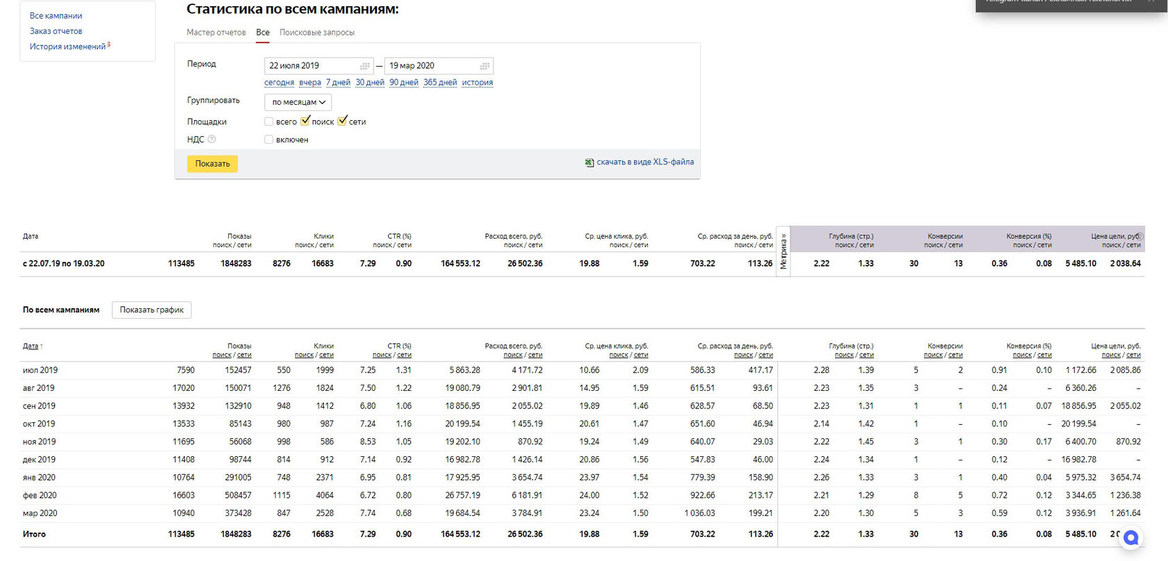Click the 'Показать график' button

152,310
